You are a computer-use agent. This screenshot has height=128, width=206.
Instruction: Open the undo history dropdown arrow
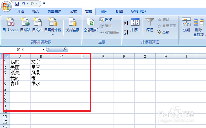(27, 4)
